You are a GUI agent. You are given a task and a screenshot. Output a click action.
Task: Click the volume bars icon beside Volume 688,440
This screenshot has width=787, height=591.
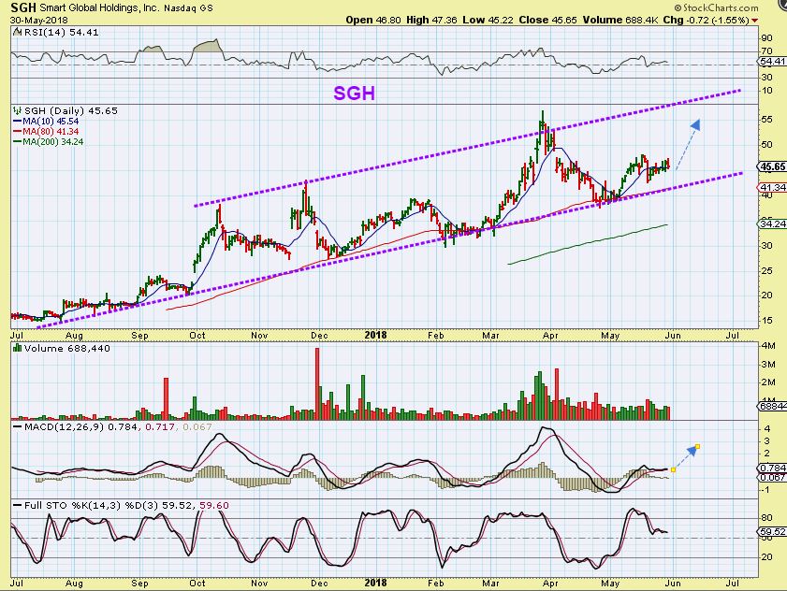tap(18, 348)
